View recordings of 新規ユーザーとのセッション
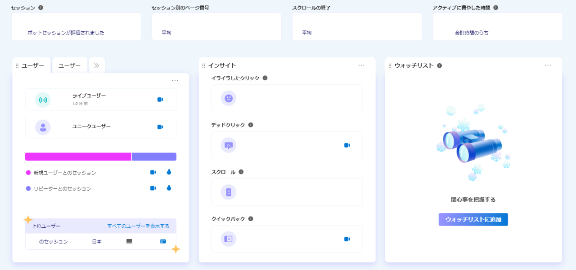 [x=153, y=172]
